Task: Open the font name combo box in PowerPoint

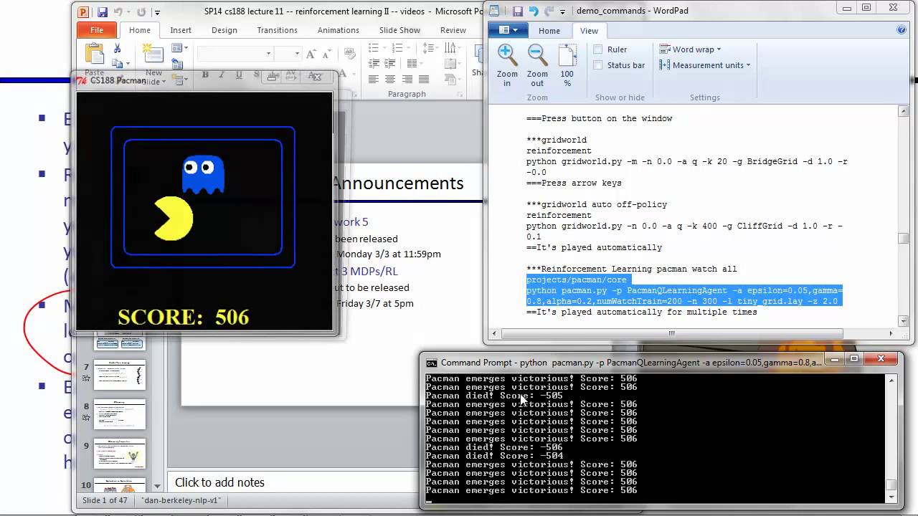Action: [x=235, y=54]
